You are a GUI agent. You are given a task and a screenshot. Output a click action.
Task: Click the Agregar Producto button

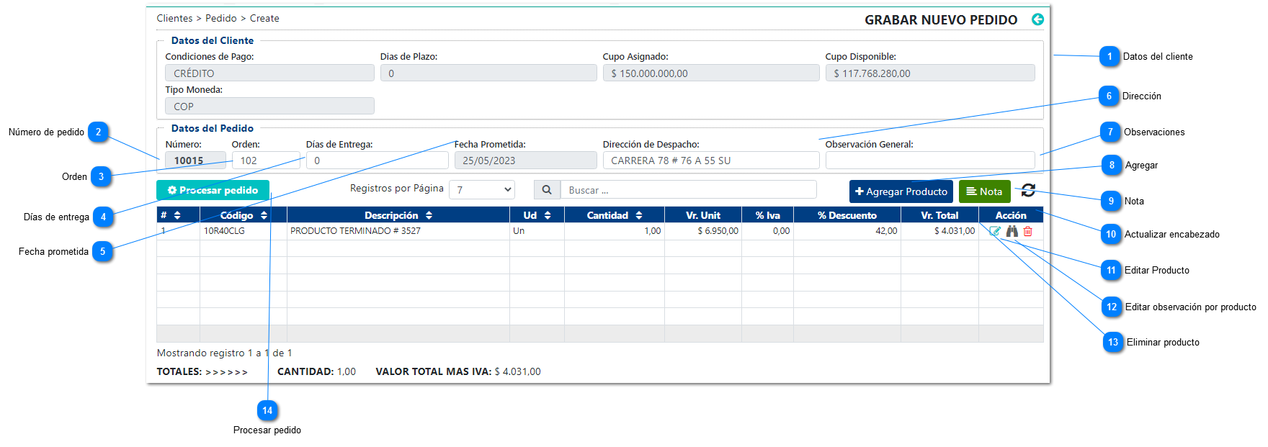click(x=901, y=191)
